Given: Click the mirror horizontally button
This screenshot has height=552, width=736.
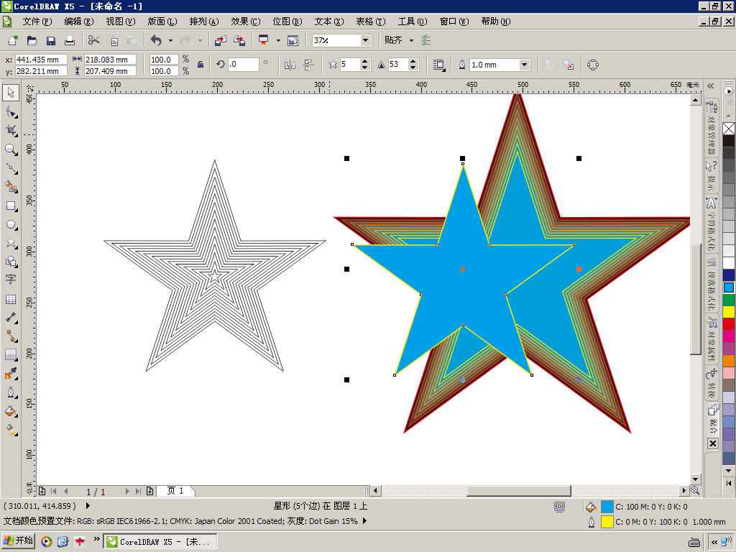Looking at the screenshot, I should click(290, 65).
